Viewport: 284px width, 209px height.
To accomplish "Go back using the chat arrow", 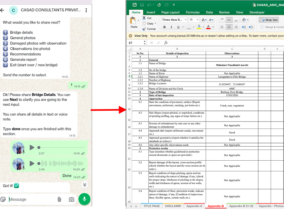I will click(2, 10).
